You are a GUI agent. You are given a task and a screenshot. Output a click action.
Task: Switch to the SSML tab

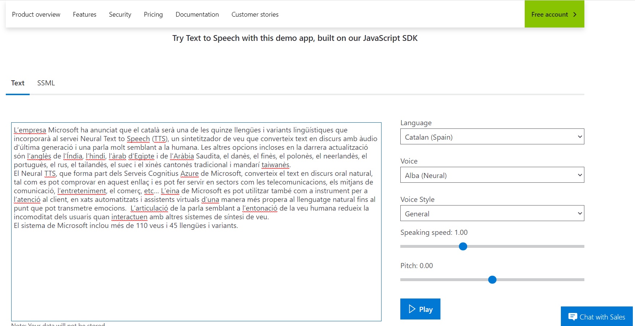point(46,83)
